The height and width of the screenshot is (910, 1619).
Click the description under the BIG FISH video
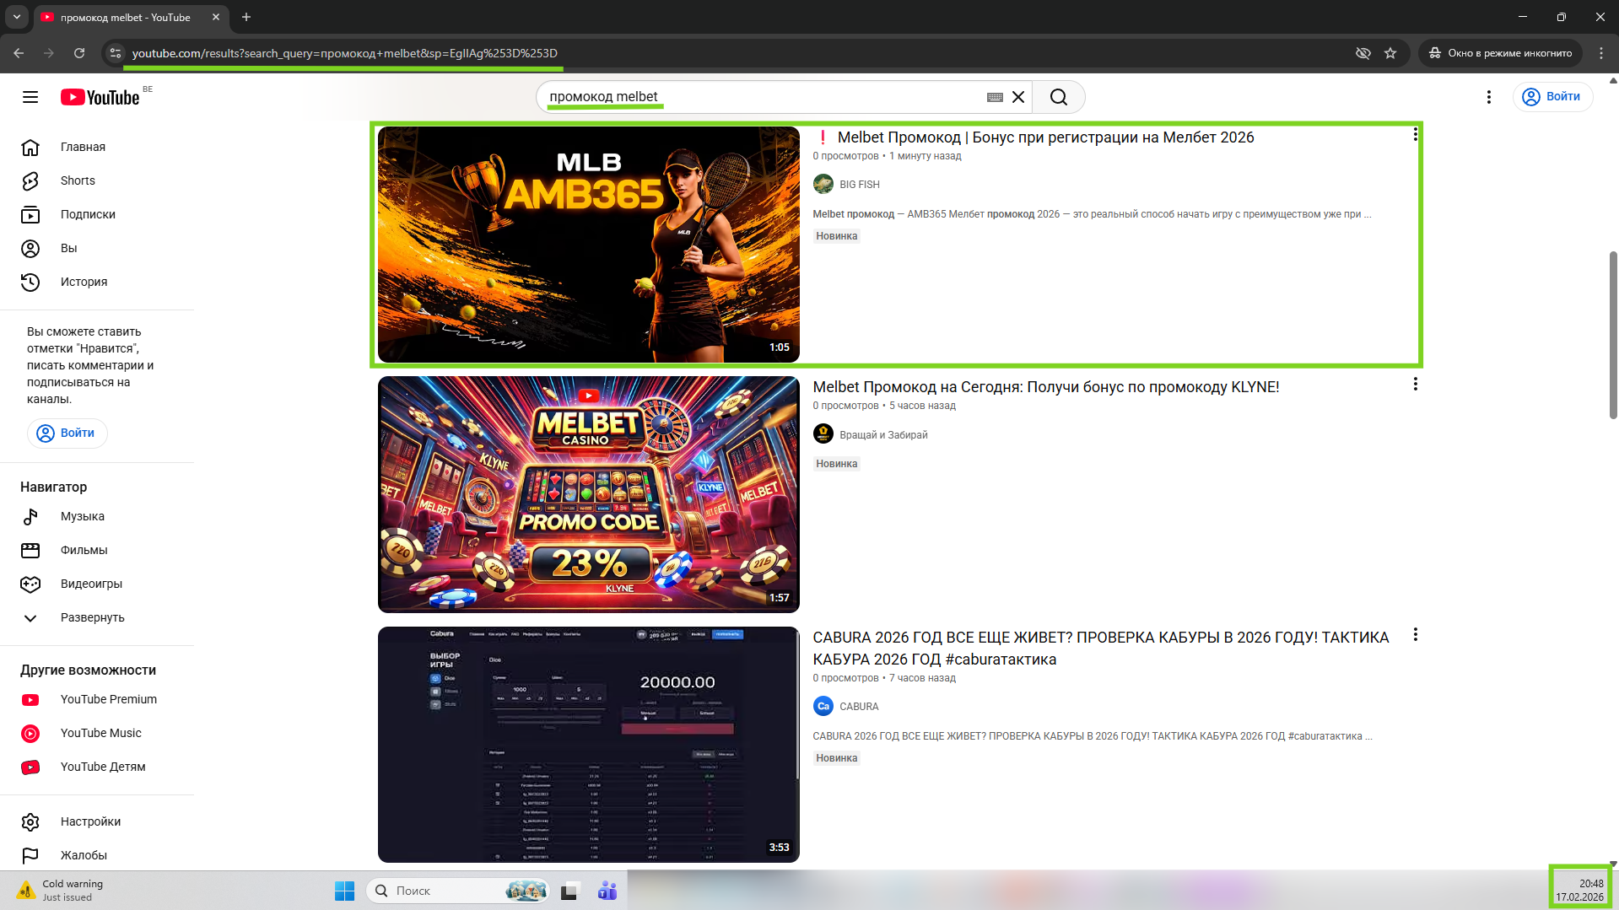pos(1092,214)
